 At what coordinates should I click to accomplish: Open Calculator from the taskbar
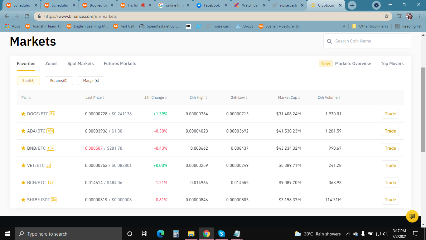tap(176, 234)
